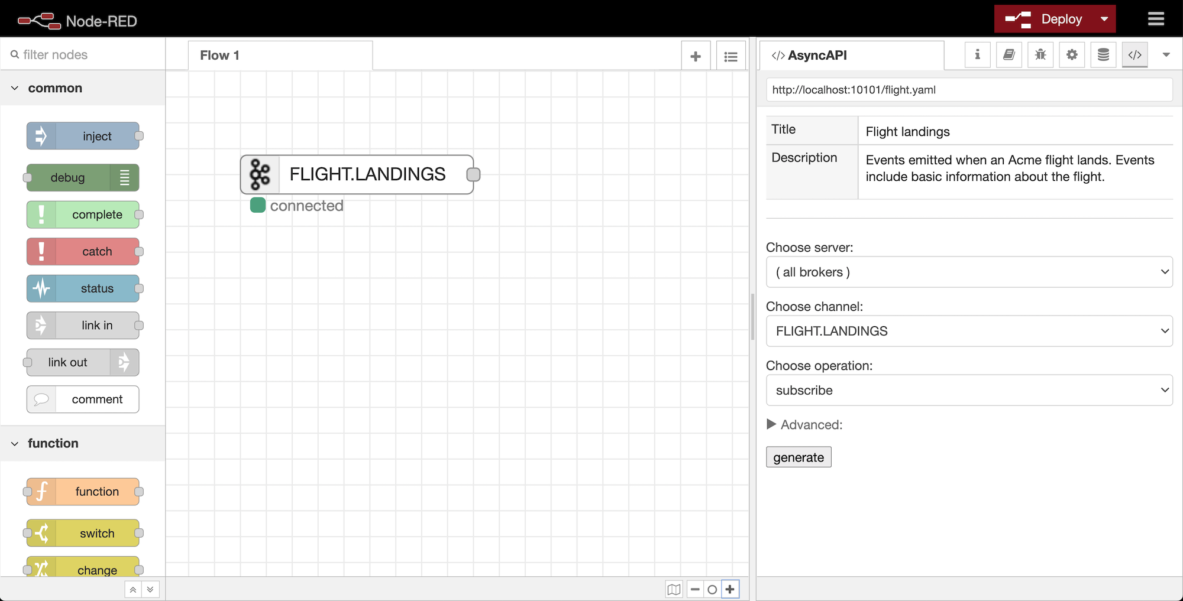Open the configuration nodes gear tab
The image size is (1183, 601).
pos(1072,55)
